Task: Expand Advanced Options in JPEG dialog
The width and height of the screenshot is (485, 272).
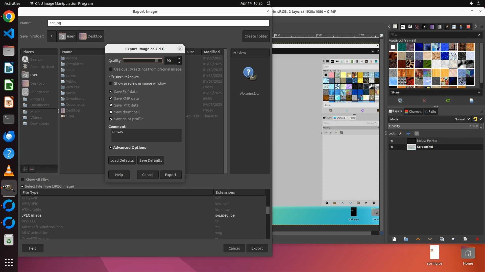Action: coord(110,148)
